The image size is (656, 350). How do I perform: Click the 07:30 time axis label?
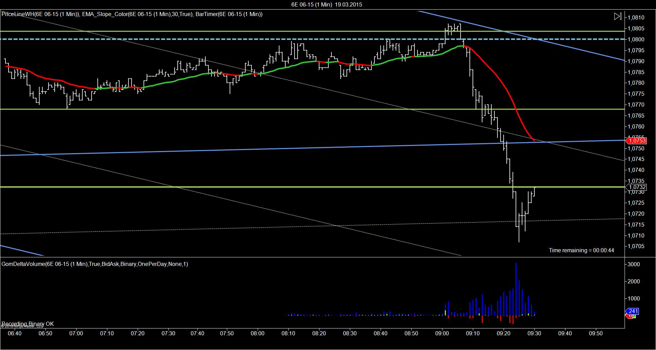click(168, 333)
